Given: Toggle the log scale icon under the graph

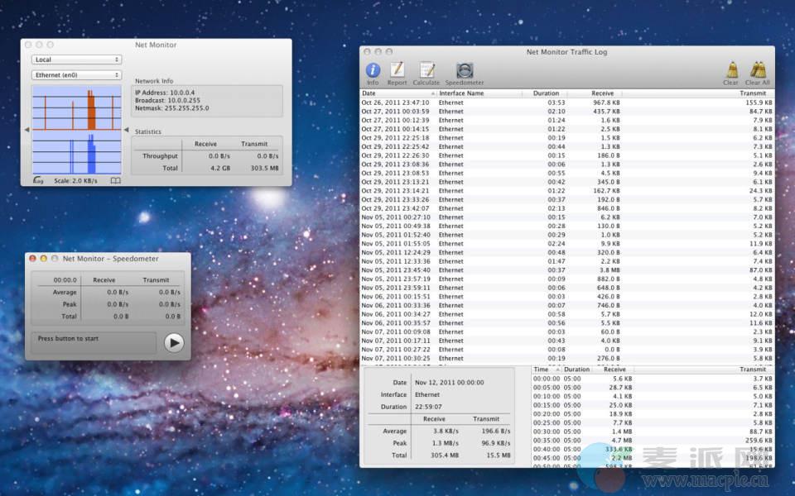Looking at the screenshot, I should (37, 180).
